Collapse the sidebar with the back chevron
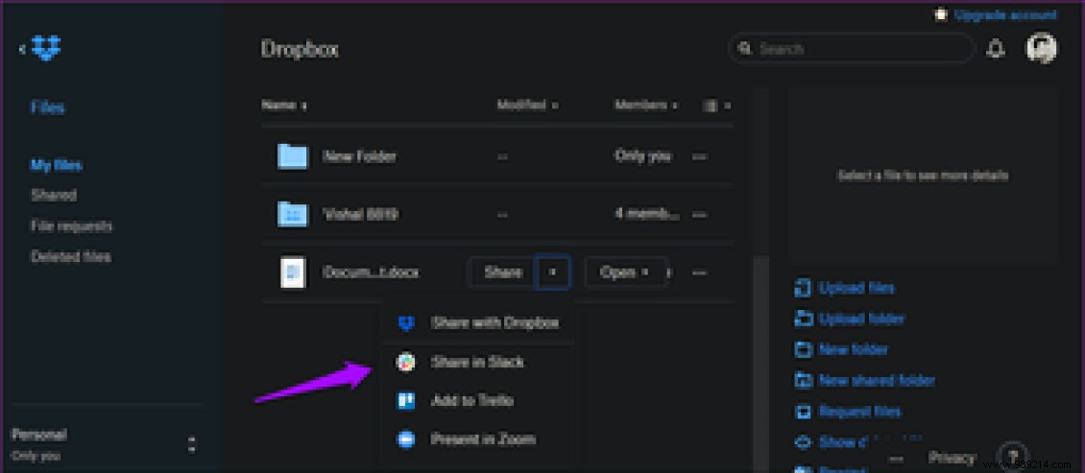 point(22,49)
